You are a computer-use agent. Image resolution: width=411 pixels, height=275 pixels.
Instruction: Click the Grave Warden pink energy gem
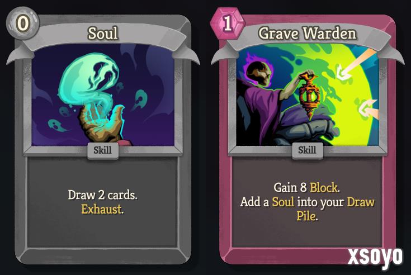pyautogui.click(x=228, y=23)
